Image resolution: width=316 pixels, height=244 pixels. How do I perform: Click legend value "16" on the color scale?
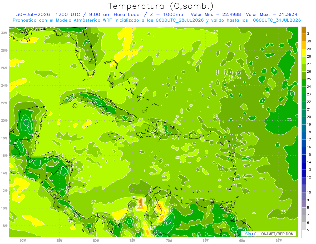[309, 147]
